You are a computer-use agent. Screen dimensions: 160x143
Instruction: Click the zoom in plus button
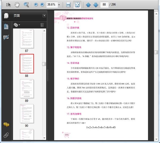click(42, 5)
